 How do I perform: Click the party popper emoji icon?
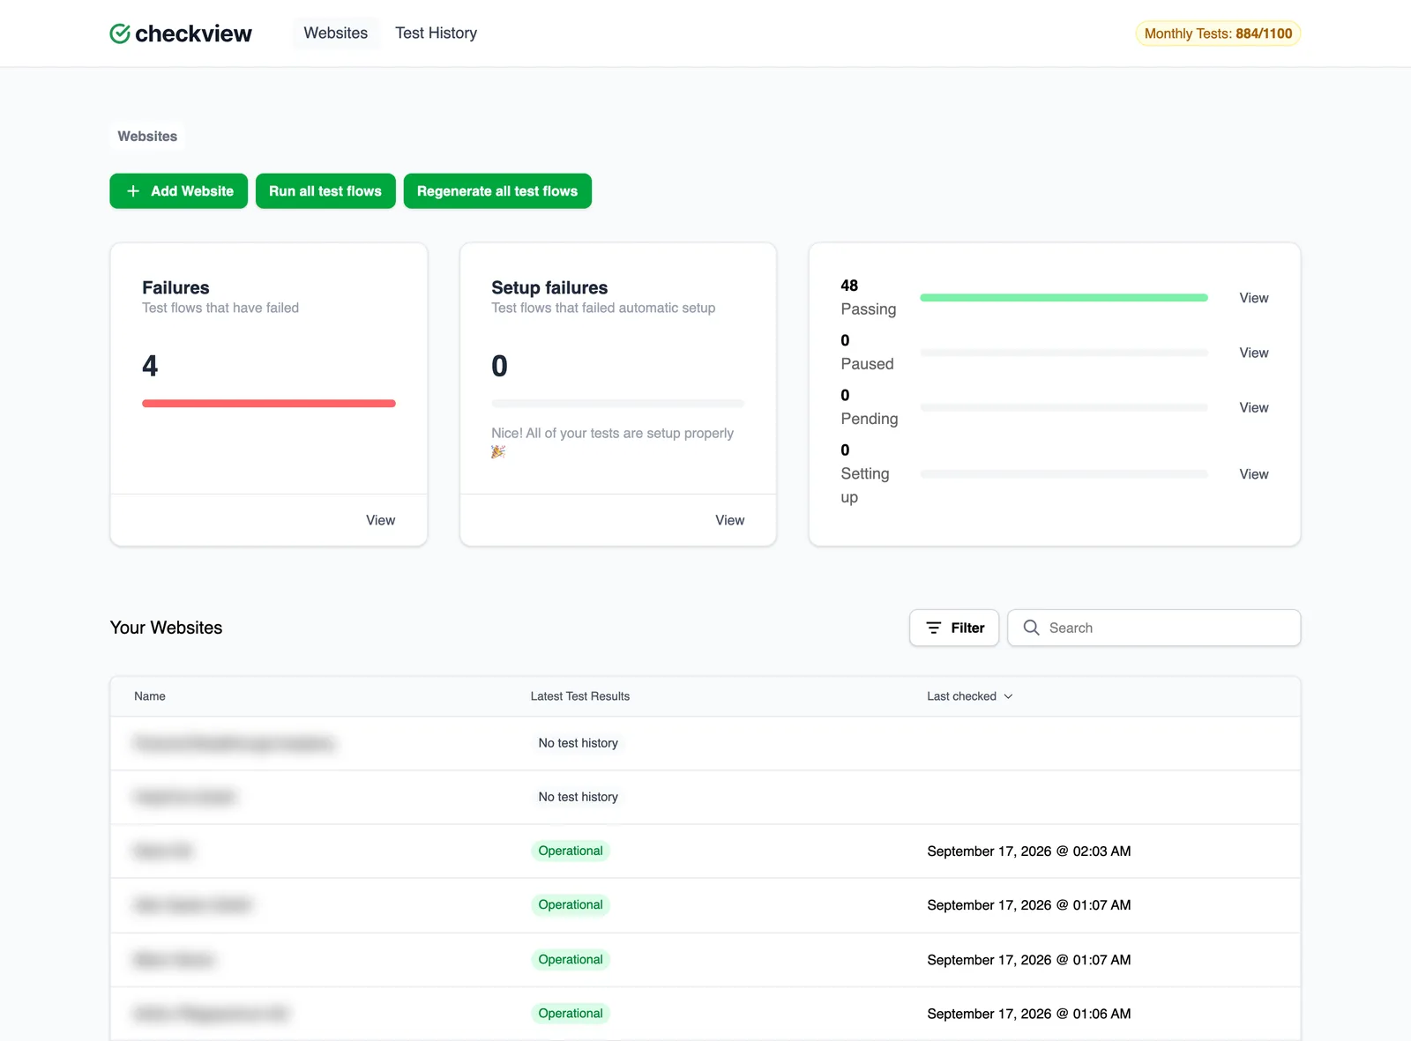(498, 452)
